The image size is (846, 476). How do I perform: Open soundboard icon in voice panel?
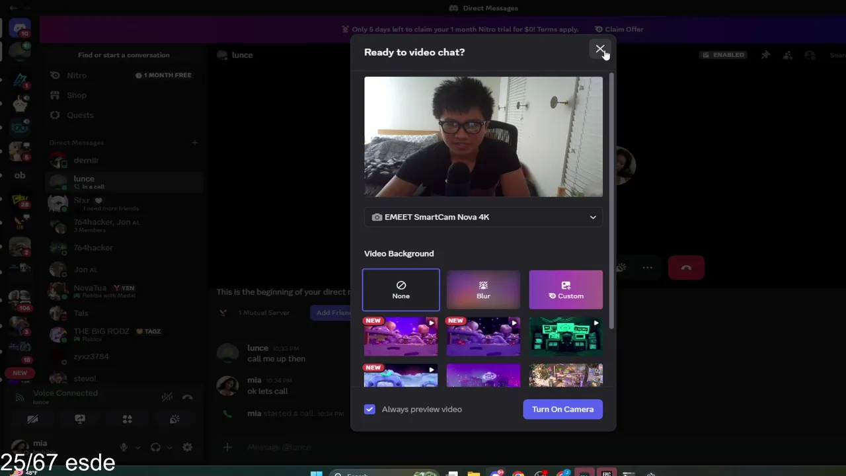tap(174, 419)
